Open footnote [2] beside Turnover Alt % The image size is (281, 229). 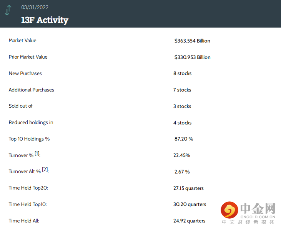coord(45,170)
